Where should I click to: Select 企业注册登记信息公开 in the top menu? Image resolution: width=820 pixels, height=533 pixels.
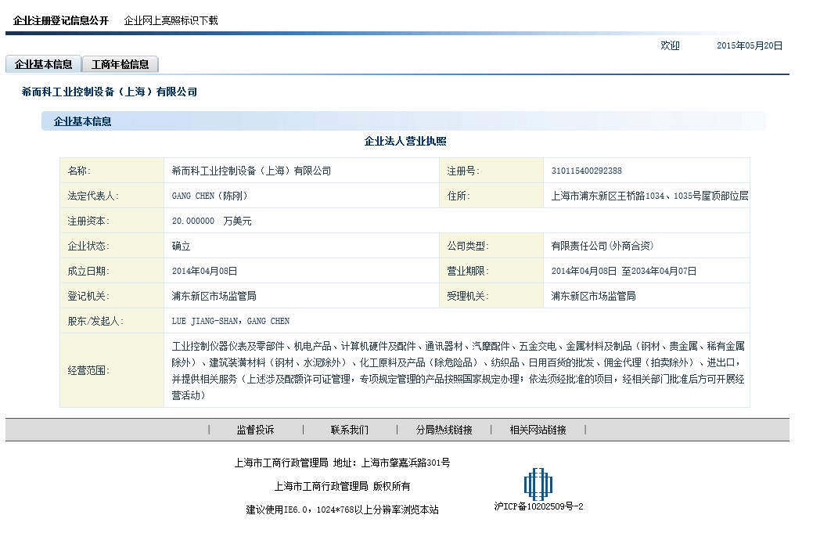point(61,20)
